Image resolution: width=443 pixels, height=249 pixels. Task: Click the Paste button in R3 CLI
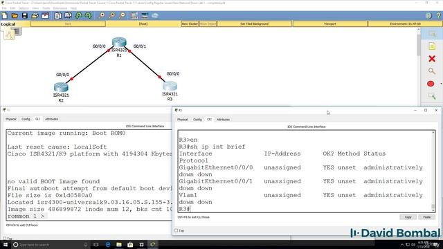426,217
